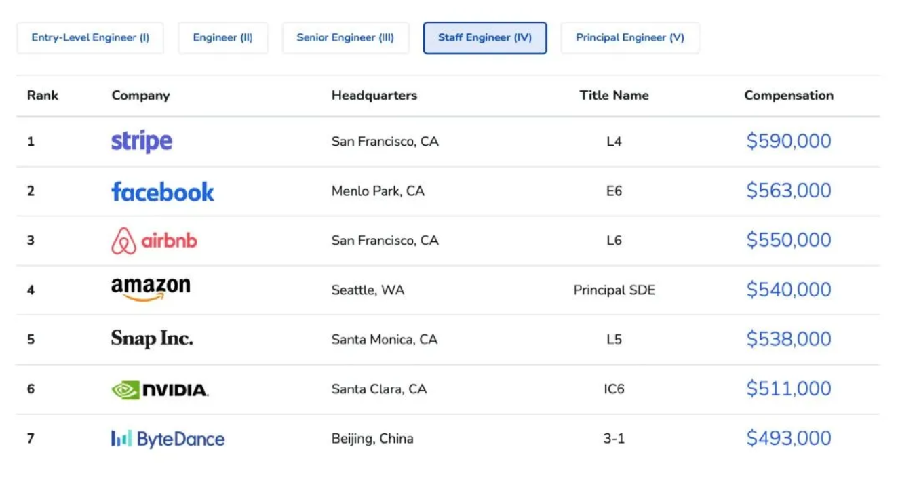Viewport: 898px width, 491px height.
Task: Click the $540,000 Amazon compensation
Action: point(788,290)
